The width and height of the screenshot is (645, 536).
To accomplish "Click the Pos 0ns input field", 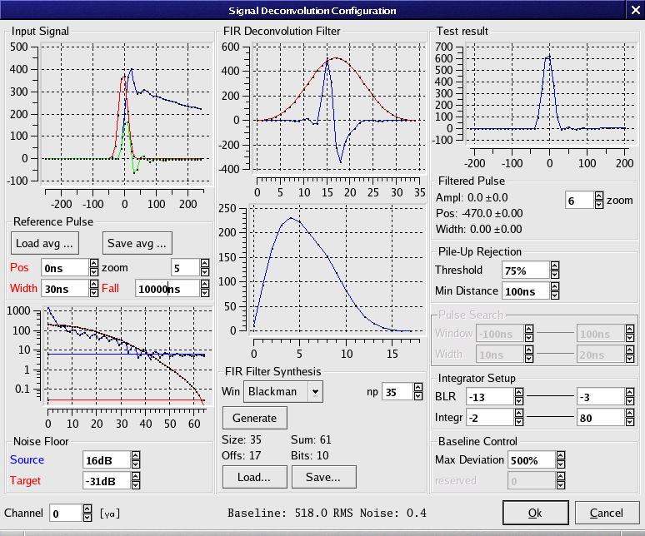I will click(65, 268).
